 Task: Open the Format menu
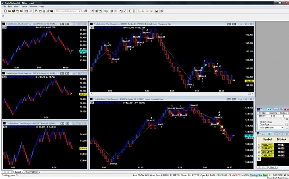[24, 6]
